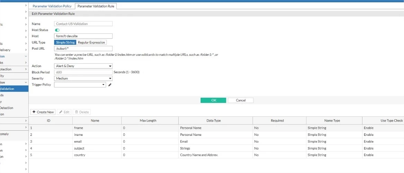
Task: Switch to the Parameter Validation Policy tab
Action: 52,6
